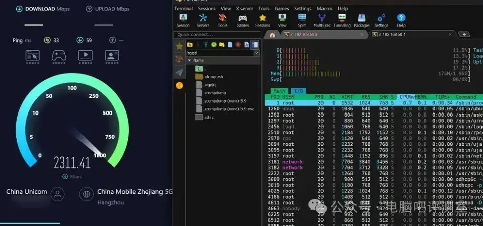The image size is (483, 226).
Task: Click into the Quick connect field
Action: (217, 35)
